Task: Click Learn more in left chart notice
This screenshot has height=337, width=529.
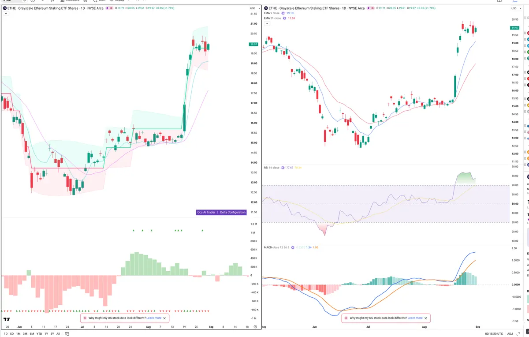Action: [x=154, y=318]
